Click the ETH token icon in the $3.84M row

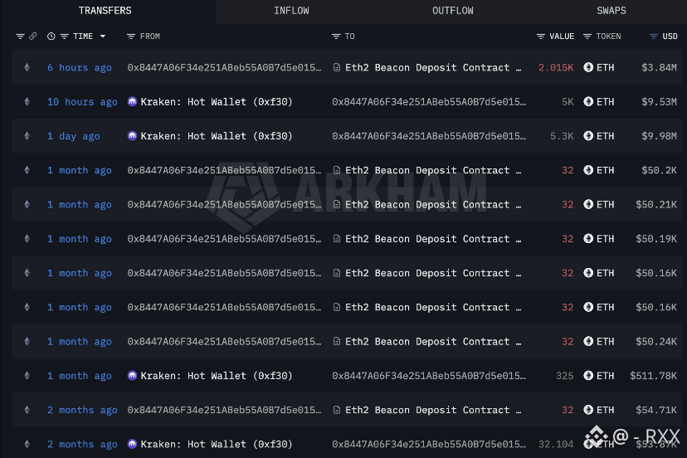pos(588,67)
